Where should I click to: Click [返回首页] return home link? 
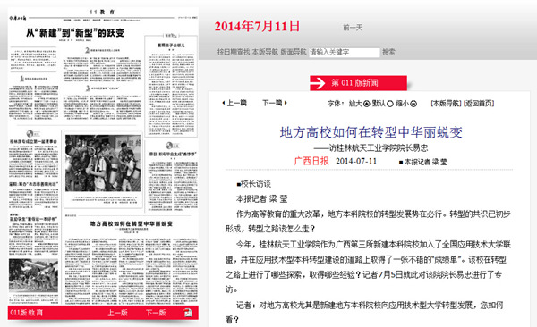(x=479, y=104)
